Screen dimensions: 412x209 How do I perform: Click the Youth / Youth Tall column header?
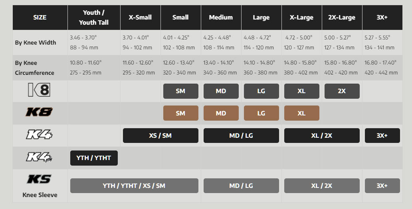(x=94, y=18)
